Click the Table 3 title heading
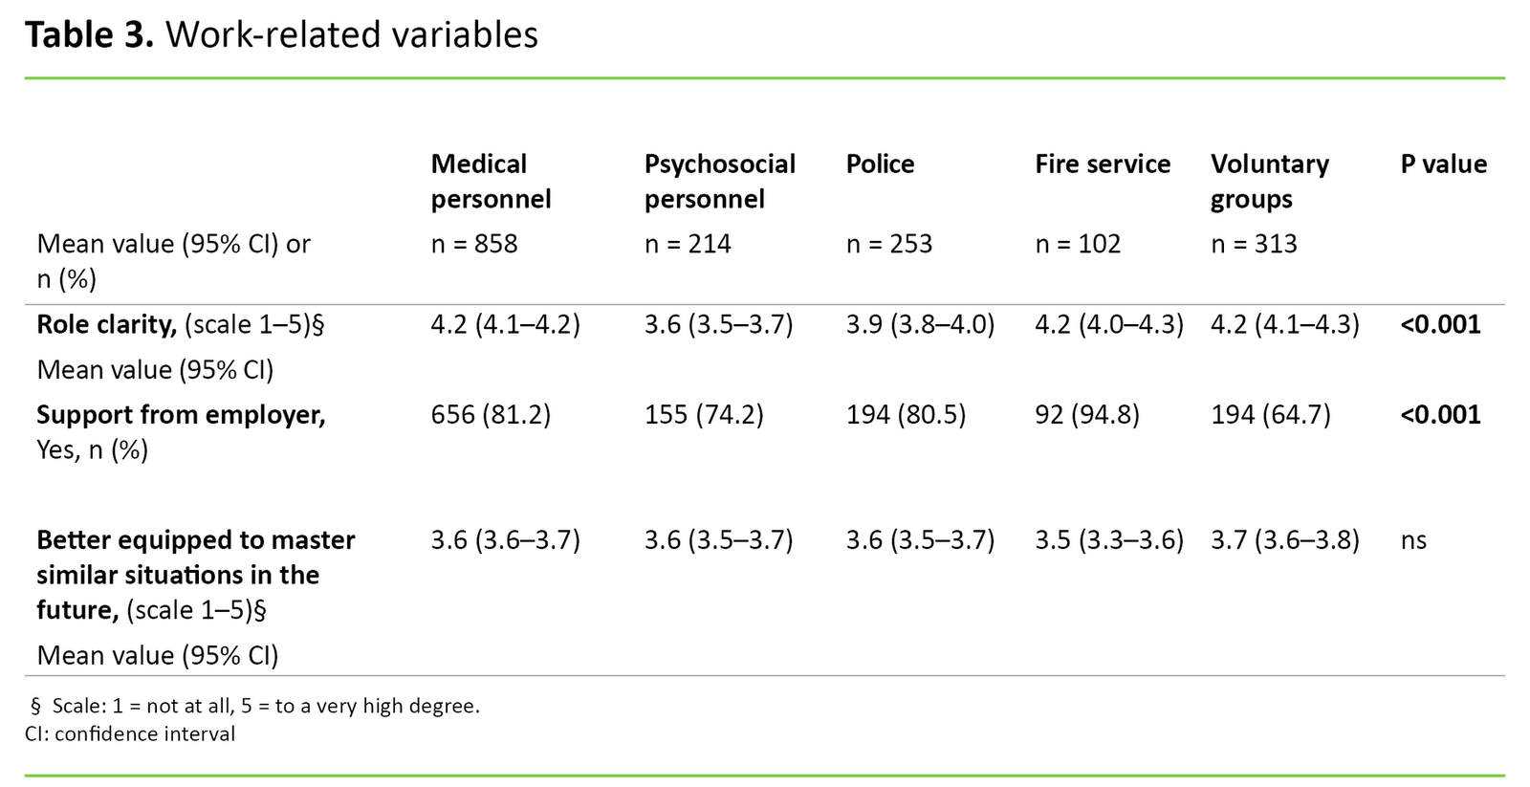Screen dimensions: 1530x787 pos(281,35)
